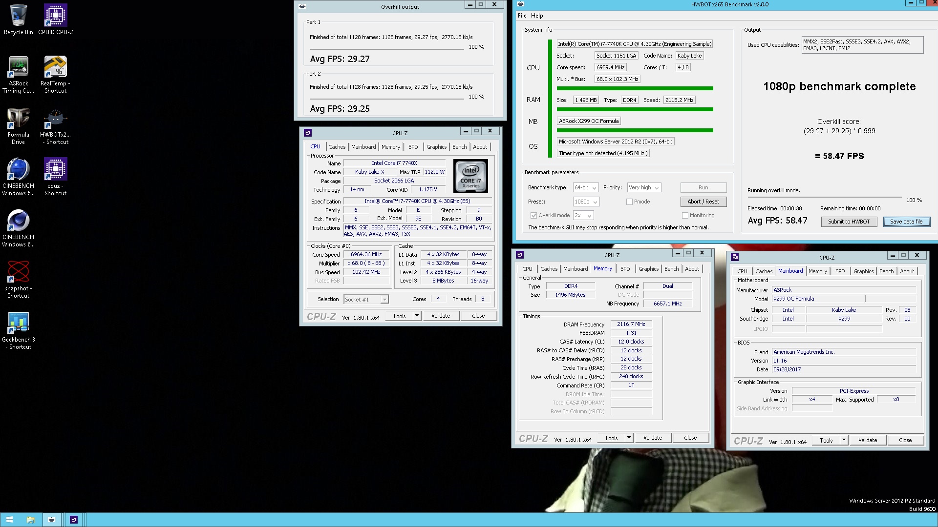Open the Help menu in HWBOT x265
This screenshot has width=938, height=527.
(537, 16)
